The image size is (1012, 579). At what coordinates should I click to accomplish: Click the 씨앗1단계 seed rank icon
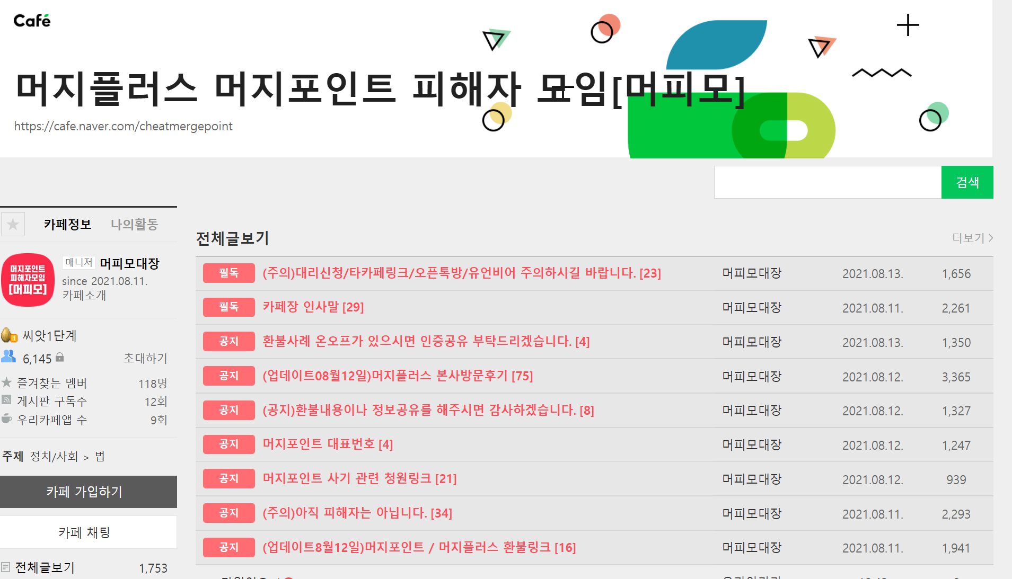pyautogui.click(x=9, y=335)
